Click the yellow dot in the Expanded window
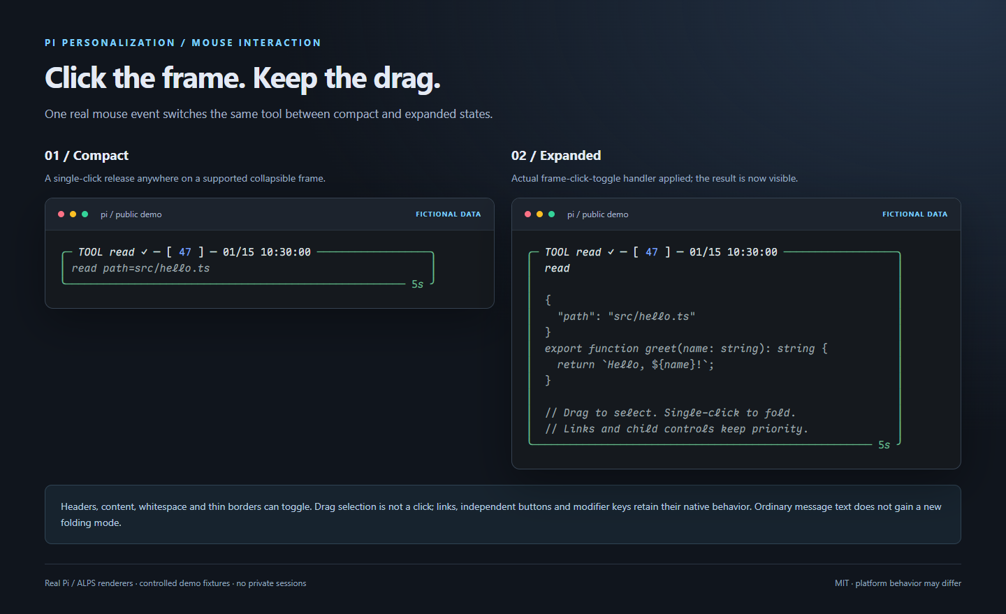 539,214
